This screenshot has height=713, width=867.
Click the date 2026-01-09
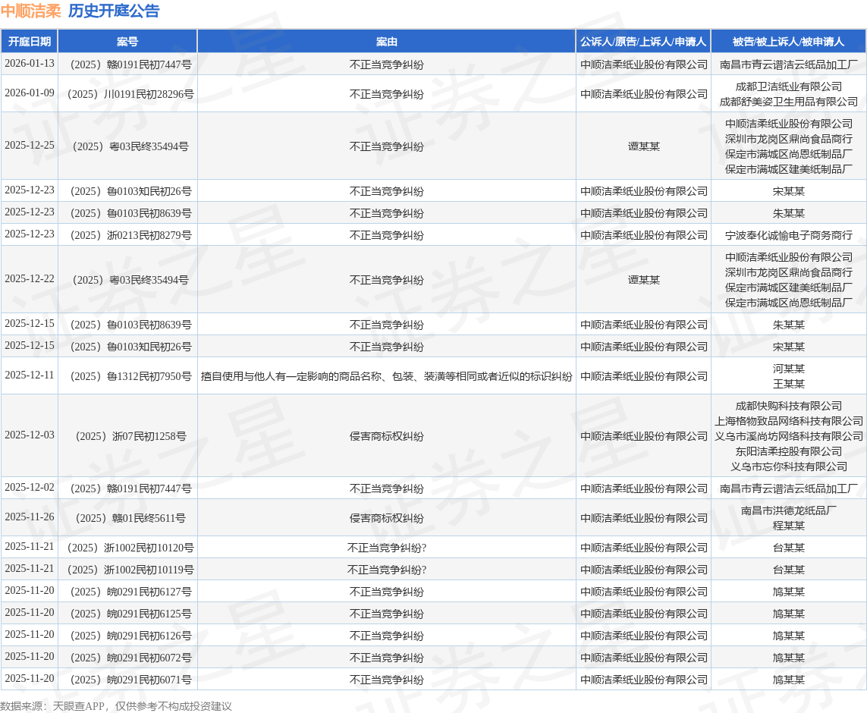click(x=30, y=93)
